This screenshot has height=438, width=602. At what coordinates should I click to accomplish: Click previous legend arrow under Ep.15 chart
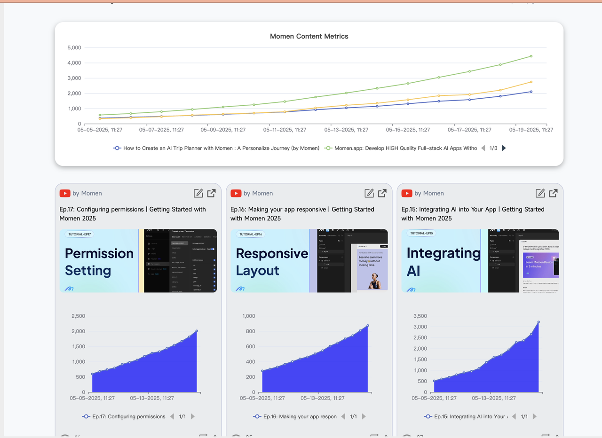(514, 416)
